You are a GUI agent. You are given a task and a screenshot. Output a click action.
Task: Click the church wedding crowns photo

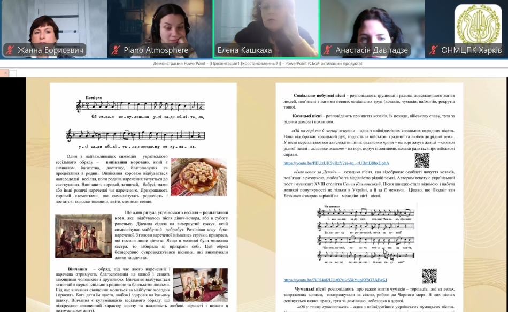(x=200, y=285)
